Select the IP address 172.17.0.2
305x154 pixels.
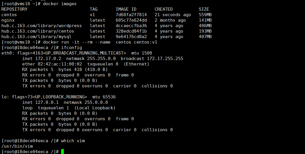(x=48, y=59)
